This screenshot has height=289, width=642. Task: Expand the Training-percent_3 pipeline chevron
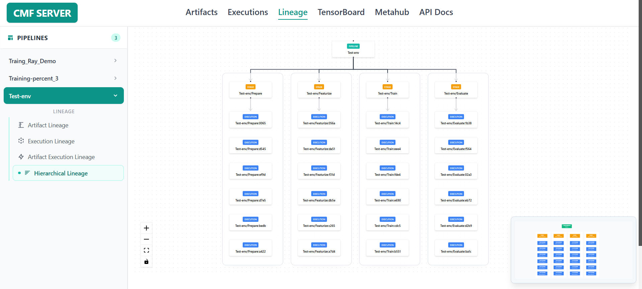[115, 78]
